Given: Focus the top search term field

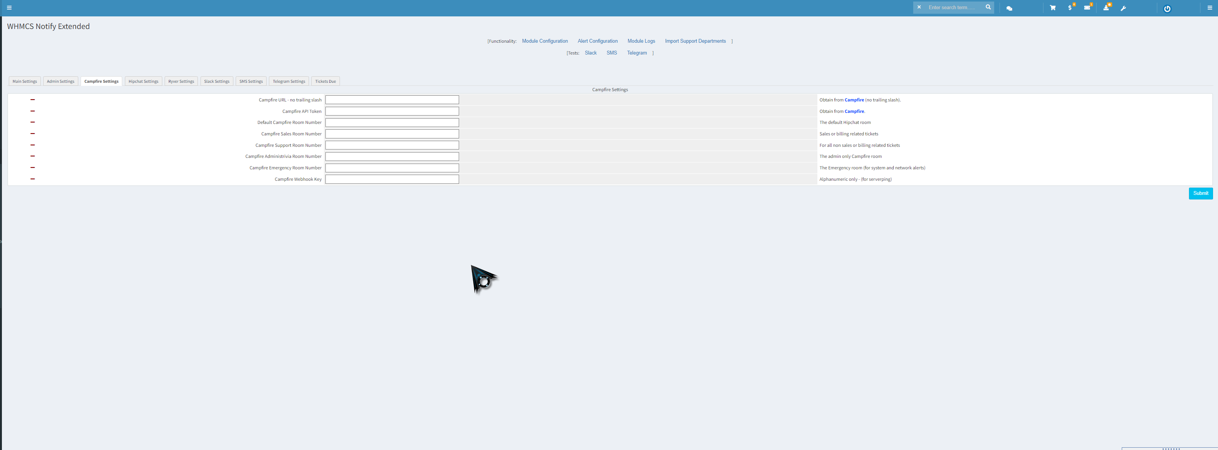Looking at the screenshot, I should (954, 7).
